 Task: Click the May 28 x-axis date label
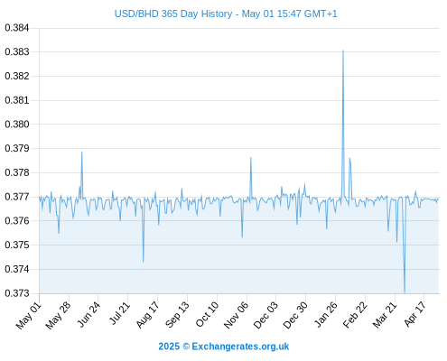(58, 315)
